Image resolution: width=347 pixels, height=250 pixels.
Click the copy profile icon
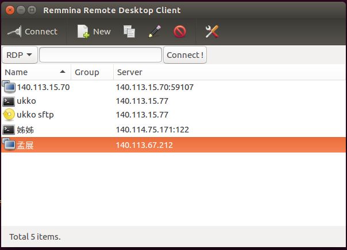click(129, 32)
